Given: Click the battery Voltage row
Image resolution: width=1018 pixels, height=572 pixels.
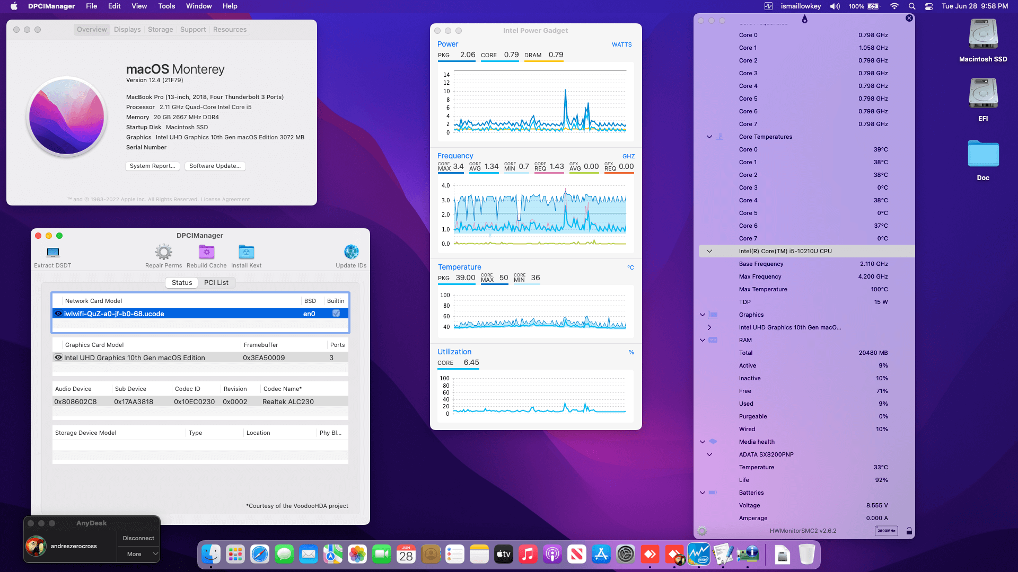Looking at the screenshot, I should tap(807, 505).
